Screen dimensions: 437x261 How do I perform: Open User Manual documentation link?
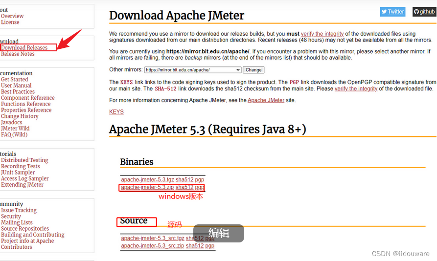[16, 86]
